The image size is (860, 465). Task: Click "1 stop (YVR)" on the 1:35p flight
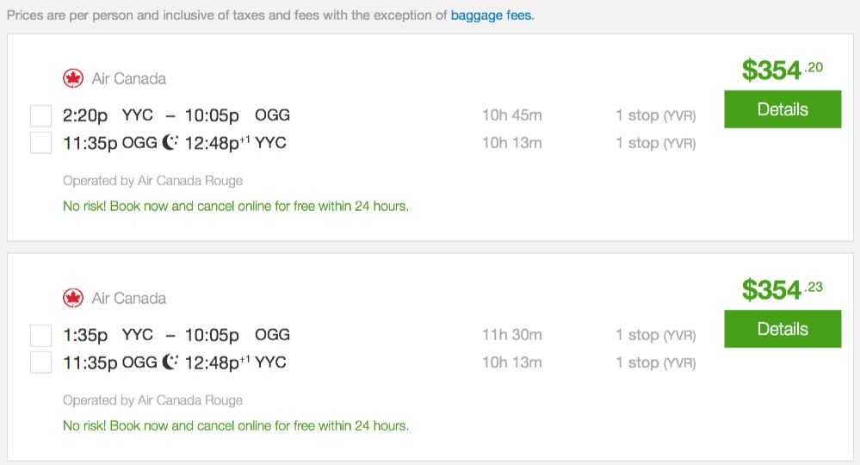point(655,335)
